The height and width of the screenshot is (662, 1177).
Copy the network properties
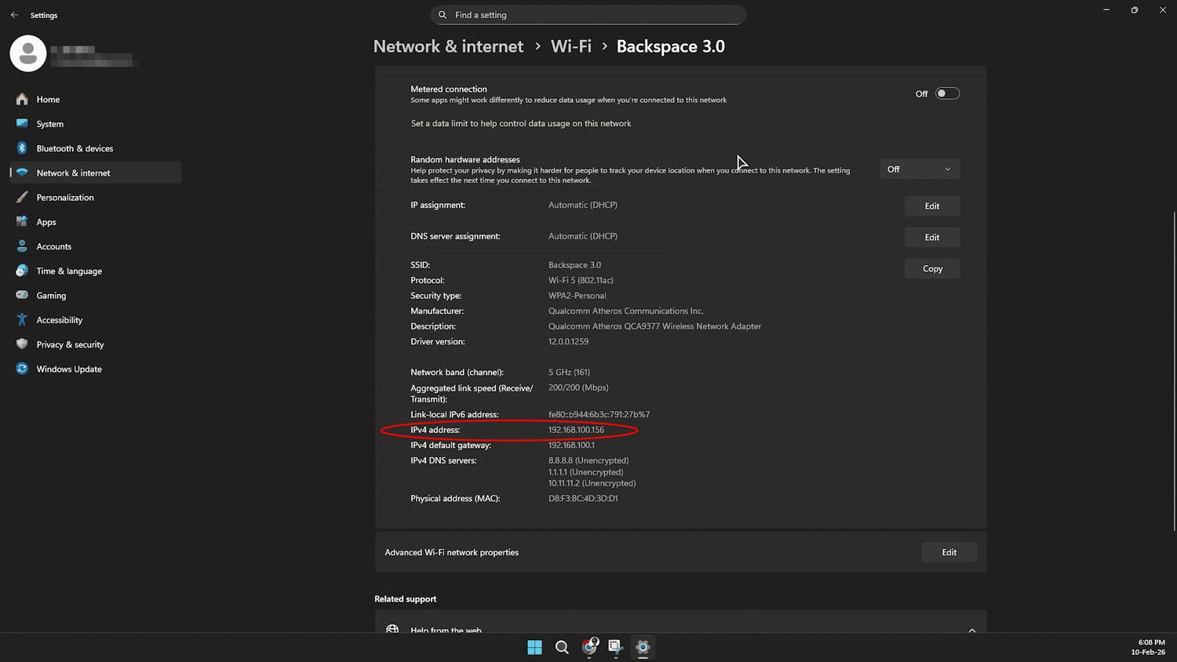tap(931, 268)
